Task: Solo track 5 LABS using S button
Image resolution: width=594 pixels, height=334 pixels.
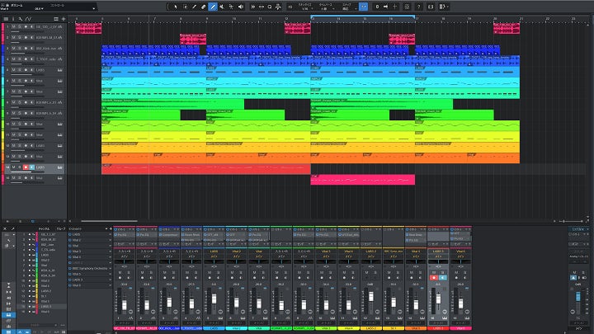Action: point(20,71)
